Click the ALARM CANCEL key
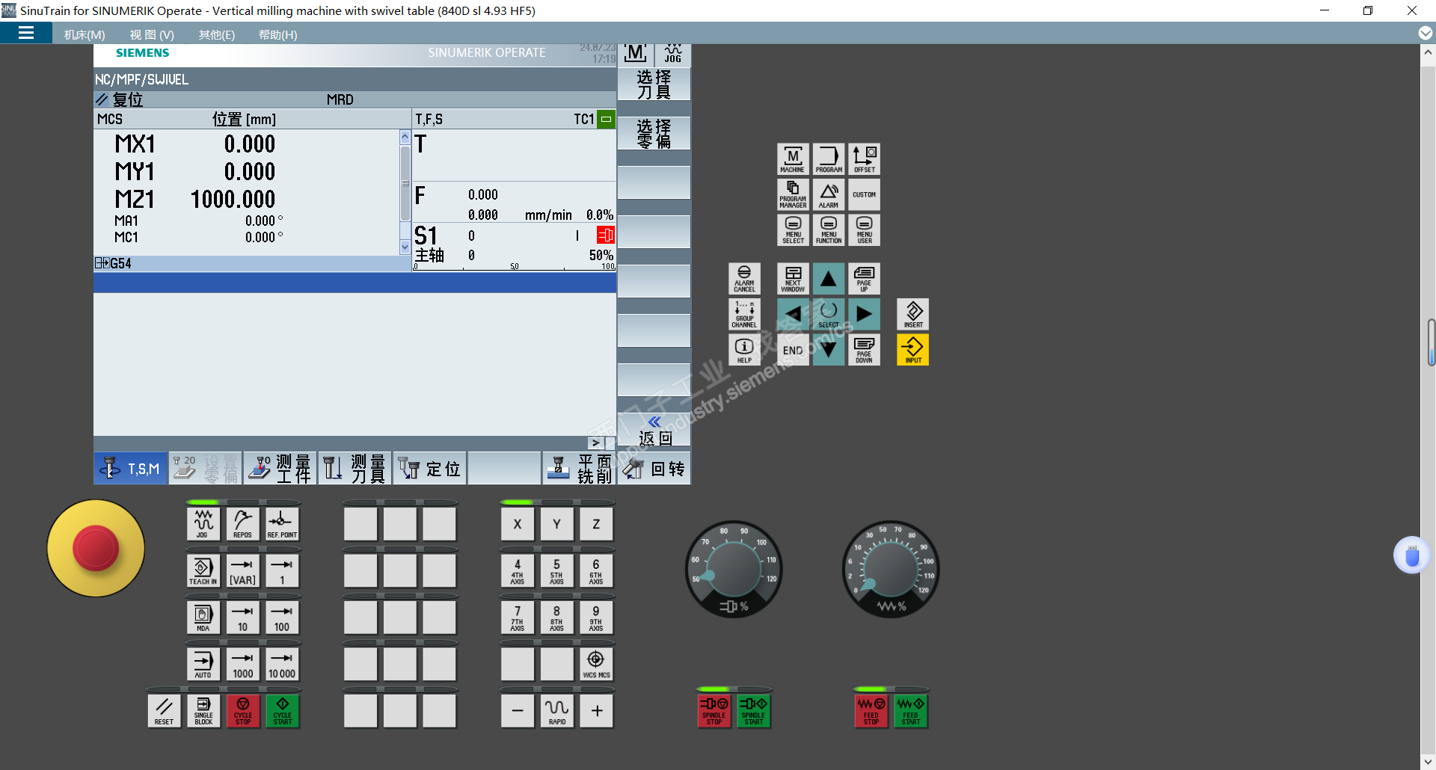1436x770 pixels. pyautogui.click(x=744, y=279)
